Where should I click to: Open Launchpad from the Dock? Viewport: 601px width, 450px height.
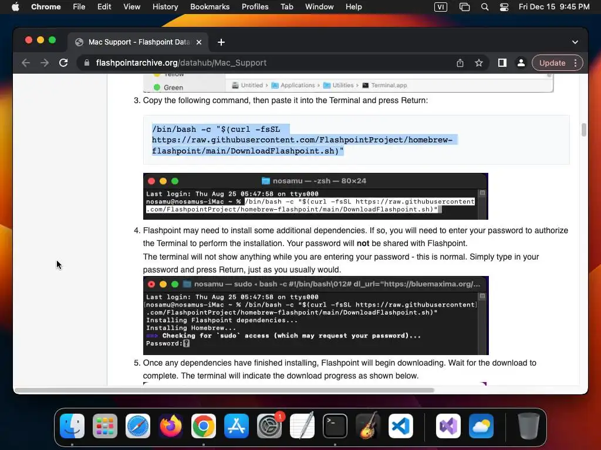(105, 426)
